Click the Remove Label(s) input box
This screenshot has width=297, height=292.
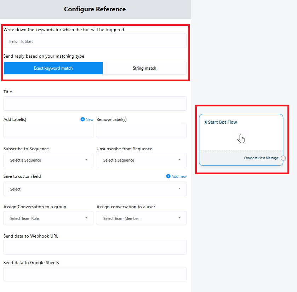click(x=141, y=131)
